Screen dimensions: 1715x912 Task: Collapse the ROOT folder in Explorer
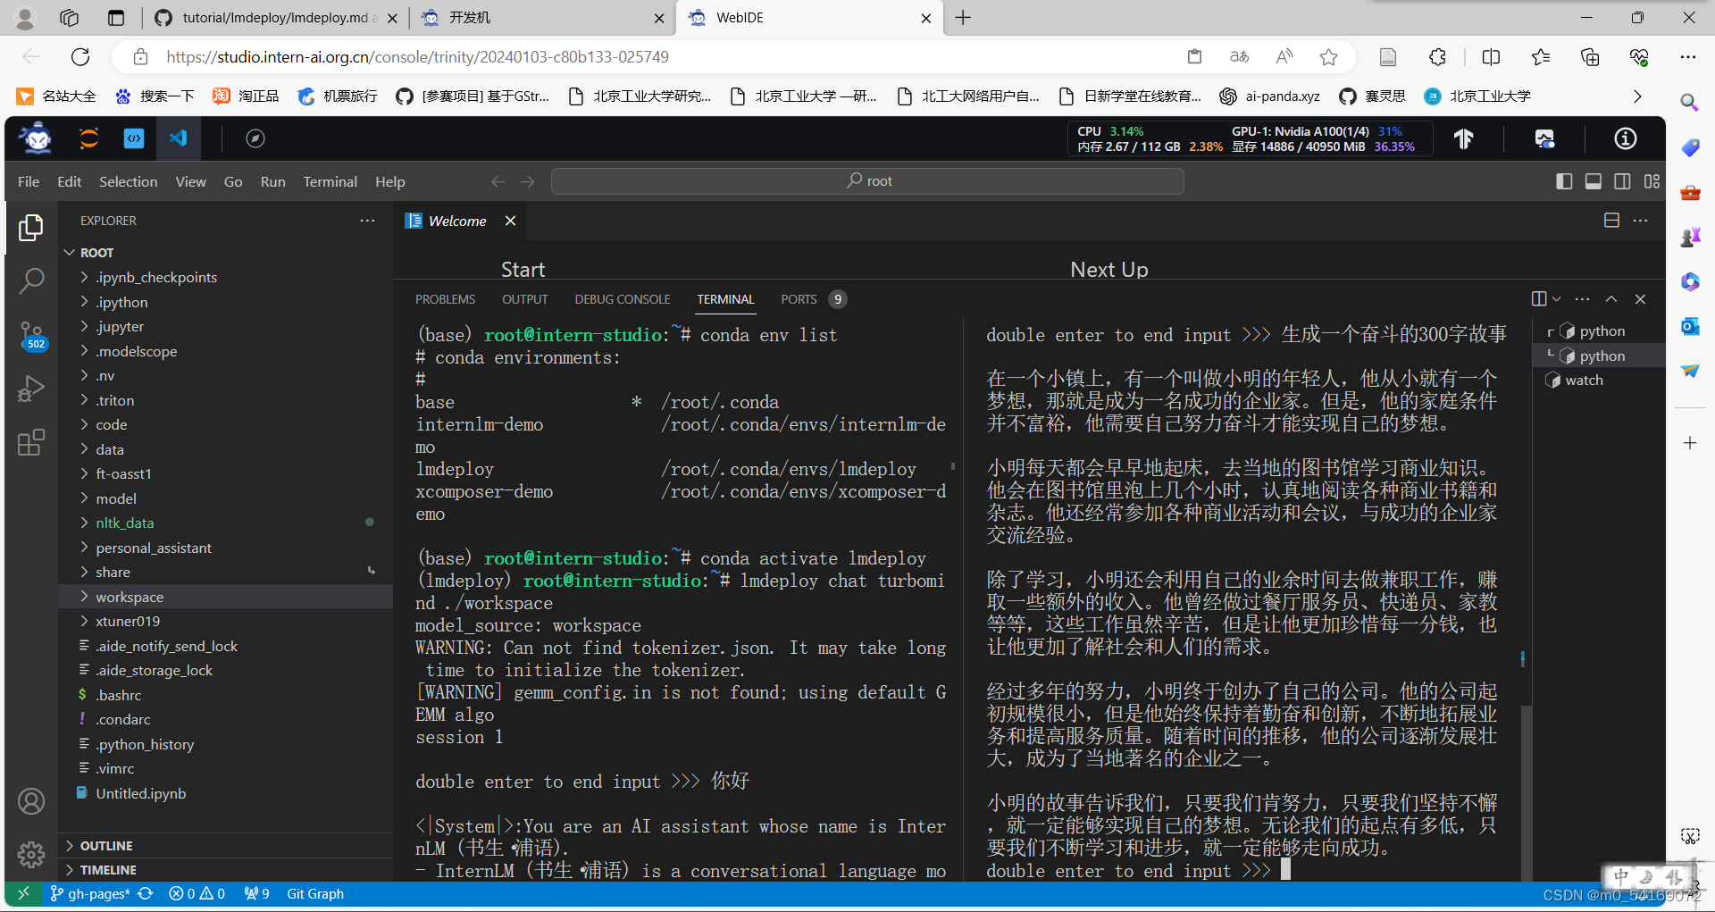coord(70,252)
